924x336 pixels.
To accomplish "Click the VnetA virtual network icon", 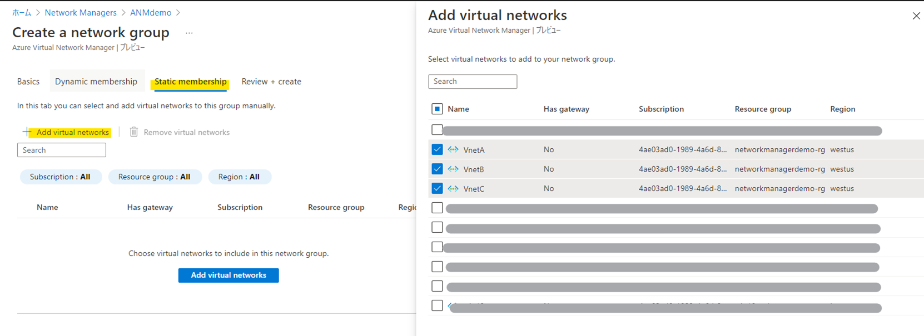I will click(x=453, y=149).
